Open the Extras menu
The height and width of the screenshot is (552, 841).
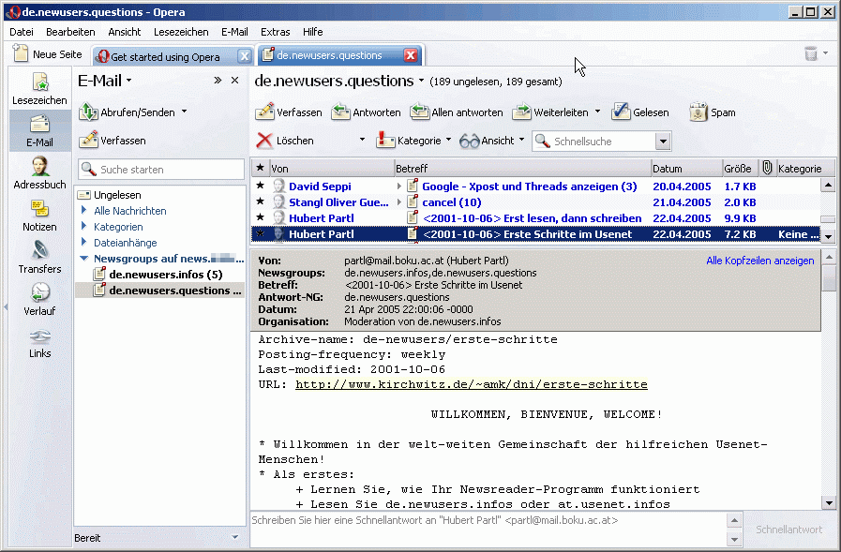coord(275,31)
